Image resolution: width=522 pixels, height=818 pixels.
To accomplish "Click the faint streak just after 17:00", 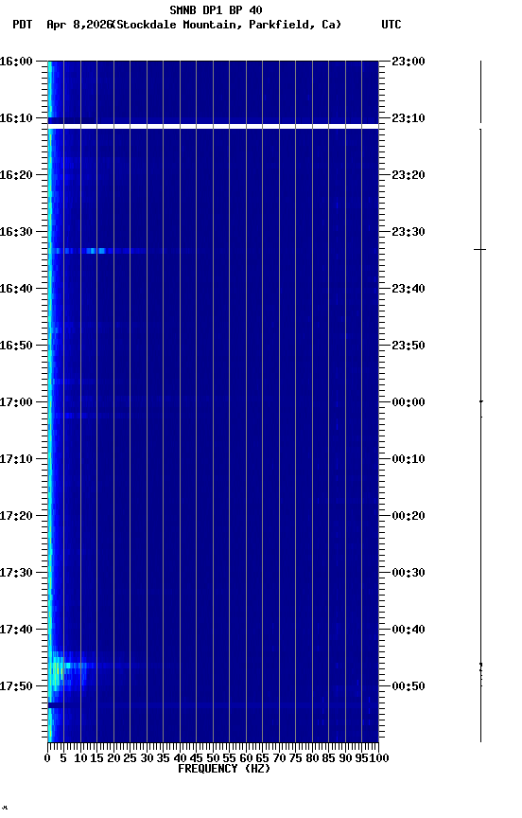I will [x=89, y=416].
